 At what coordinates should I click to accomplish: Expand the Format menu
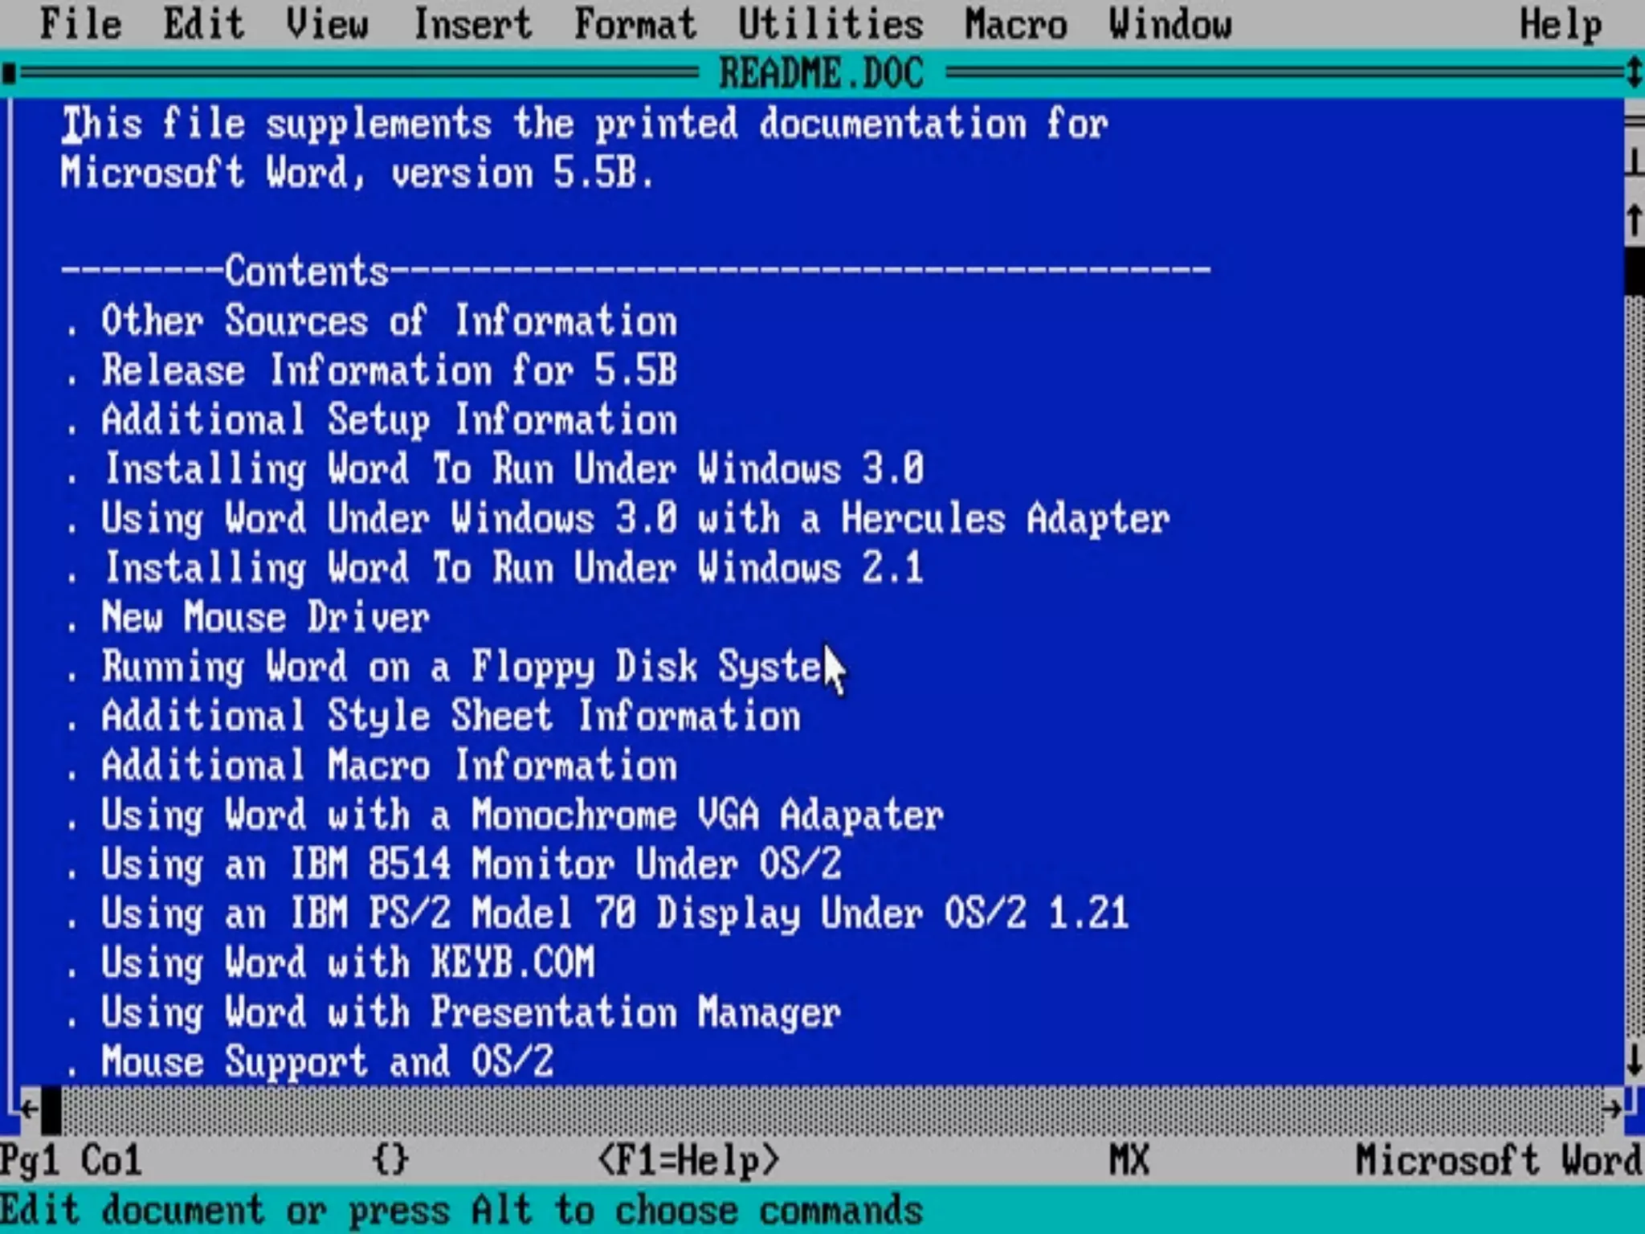point(635,24)
